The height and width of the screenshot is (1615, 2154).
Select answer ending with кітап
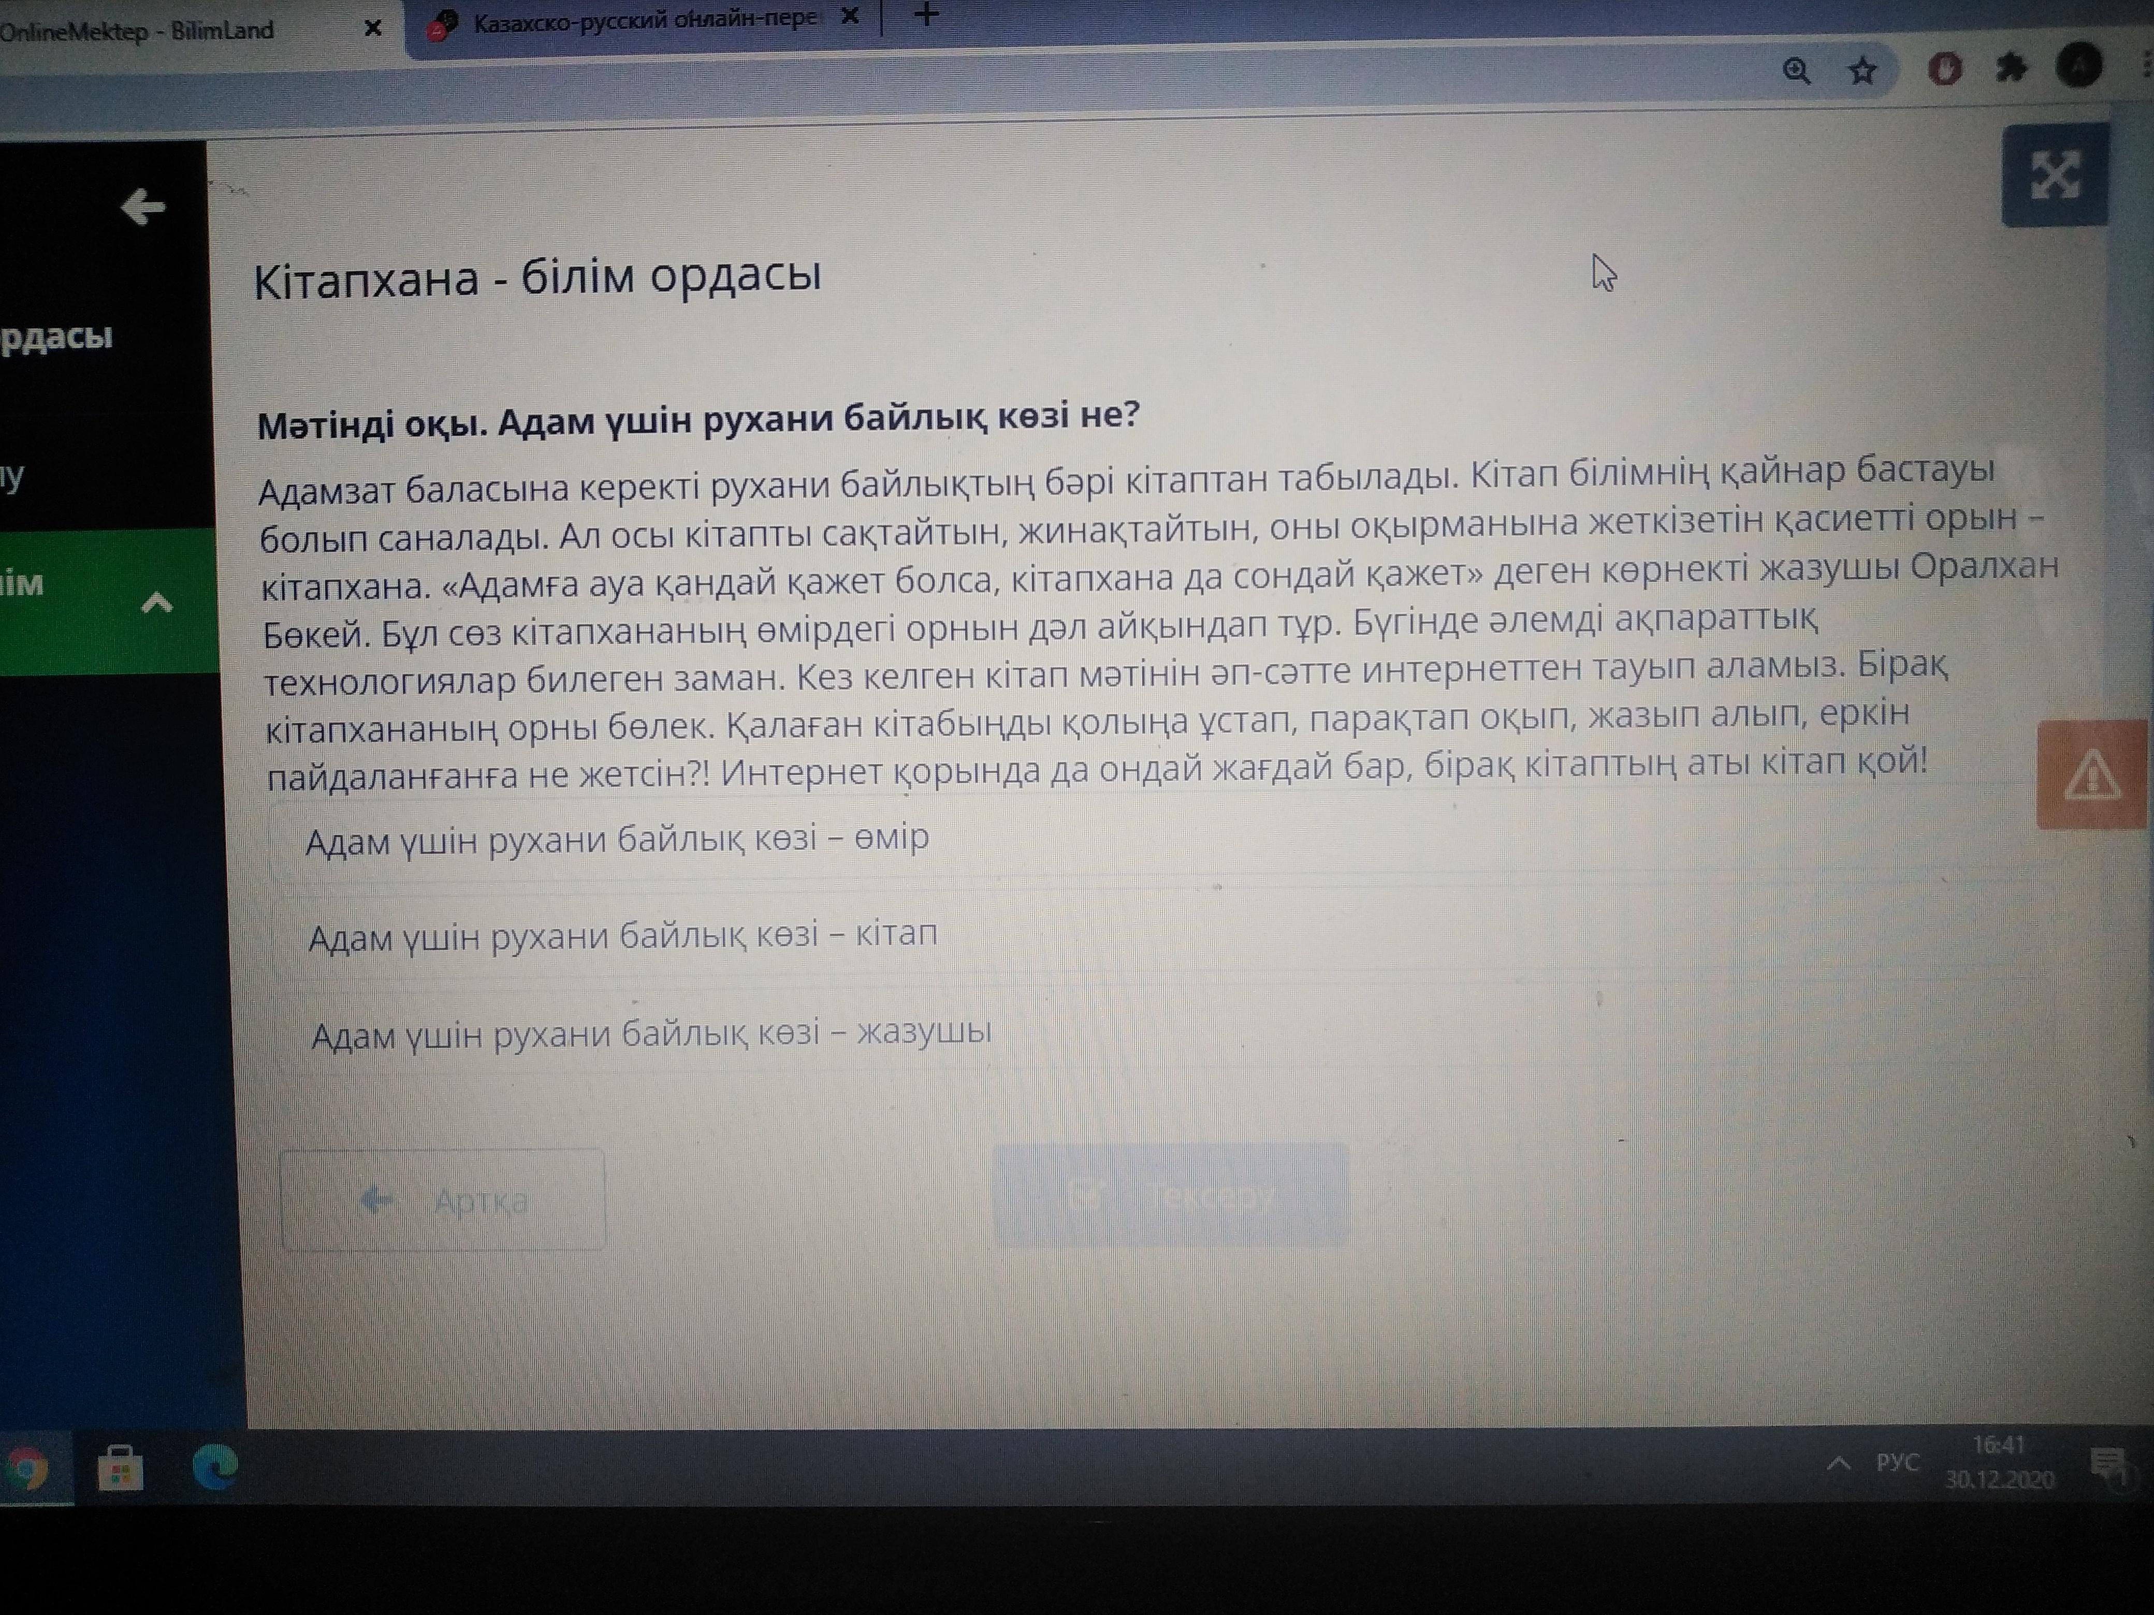[623, 935]
